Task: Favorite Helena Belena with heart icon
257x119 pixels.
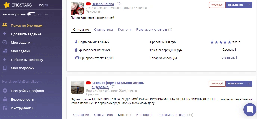Action: click(119, 4)
